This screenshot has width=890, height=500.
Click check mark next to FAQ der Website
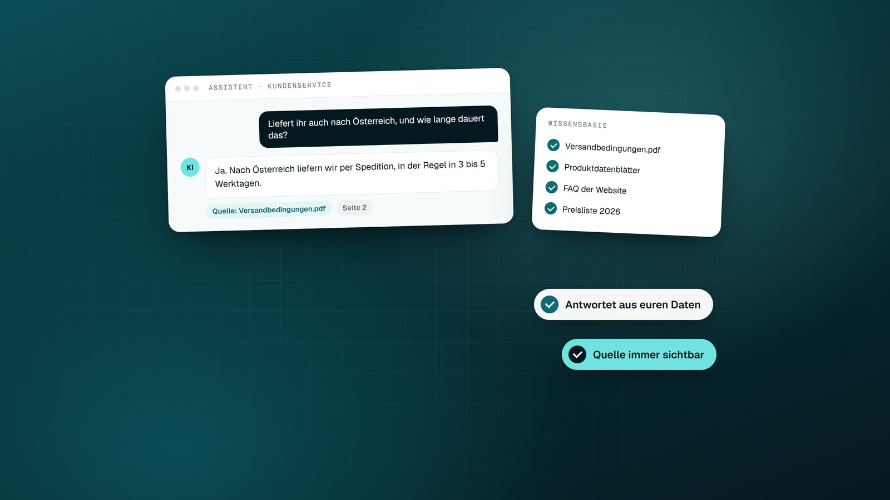coord(552,187)
